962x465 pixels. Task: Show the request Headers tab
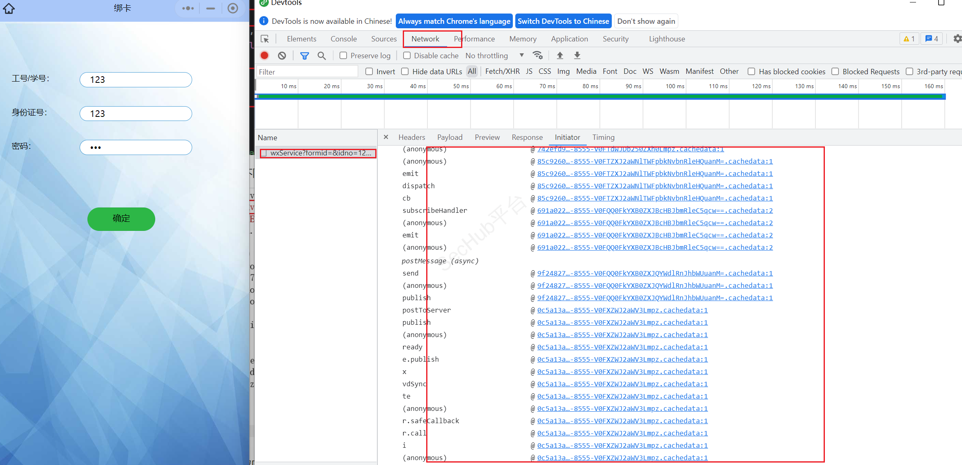pos(412,137)
